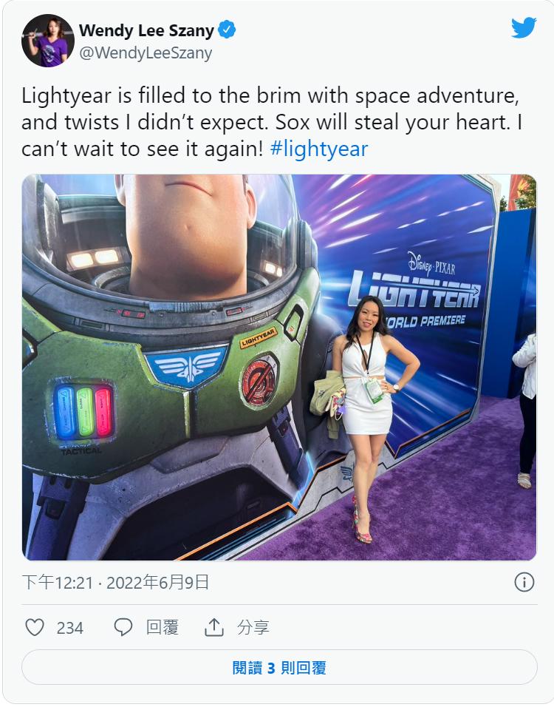Click the 234 likes count
554x707 pixels.
coord(70,628)
